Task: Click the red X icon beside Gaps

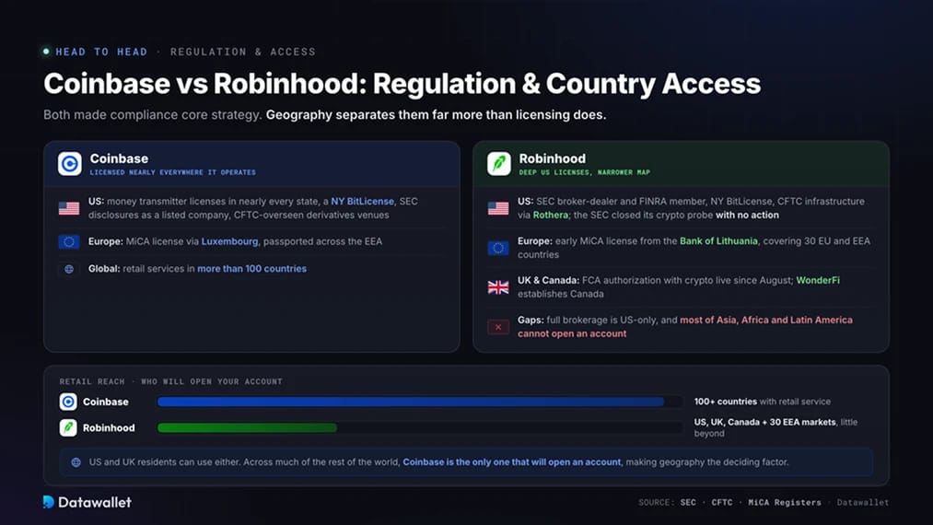Action: pyautogui.click(x=498, y=327)
